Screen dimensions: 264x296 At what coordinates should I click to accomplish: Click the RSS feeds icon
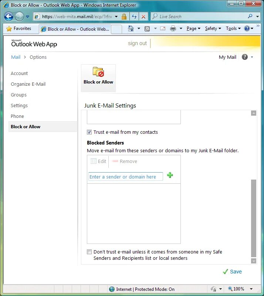click(x=147, y=29)
